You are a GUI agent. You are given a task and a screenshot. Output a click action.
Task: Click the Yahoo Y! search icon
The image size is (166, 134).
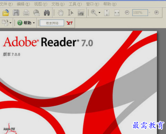69,23
